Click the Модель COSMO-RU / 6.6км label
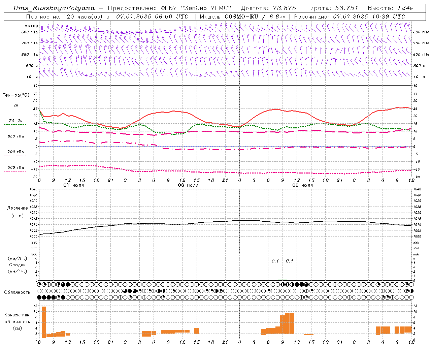 click(242, 17)
